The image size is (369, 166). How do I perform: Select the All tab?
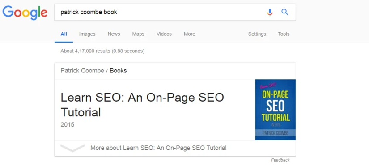[x=64, y=34]
